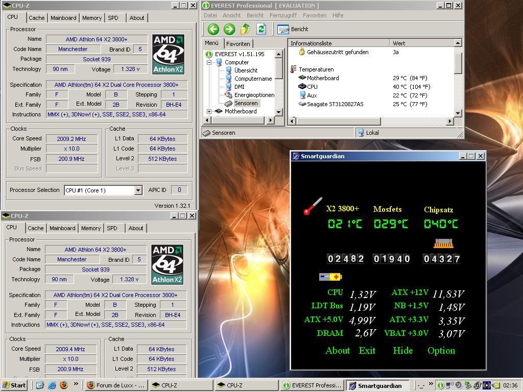523x392 pixels.
Task: Click the EVEREST v1.51.195 info icon in tree
Action: (209, 54)
